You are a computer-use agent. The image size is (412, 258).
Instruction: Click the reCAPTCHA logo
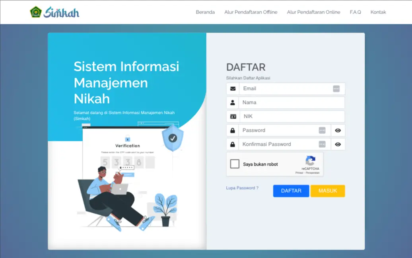pyautogui.click(x=310, y=160)
